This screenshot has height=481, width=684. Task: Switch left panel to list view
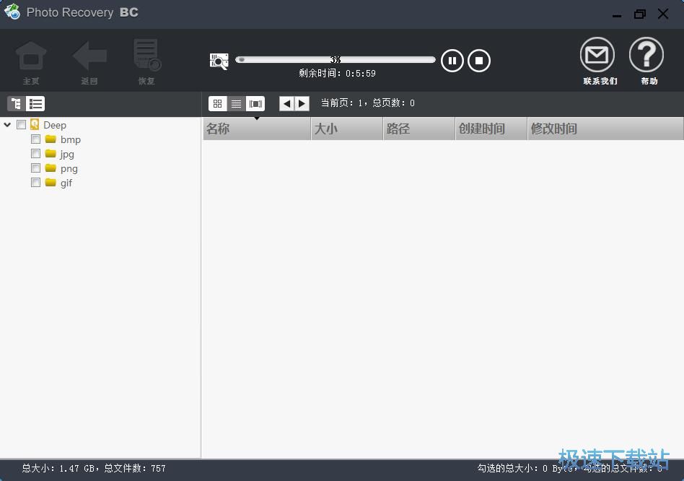coord(35,104)
